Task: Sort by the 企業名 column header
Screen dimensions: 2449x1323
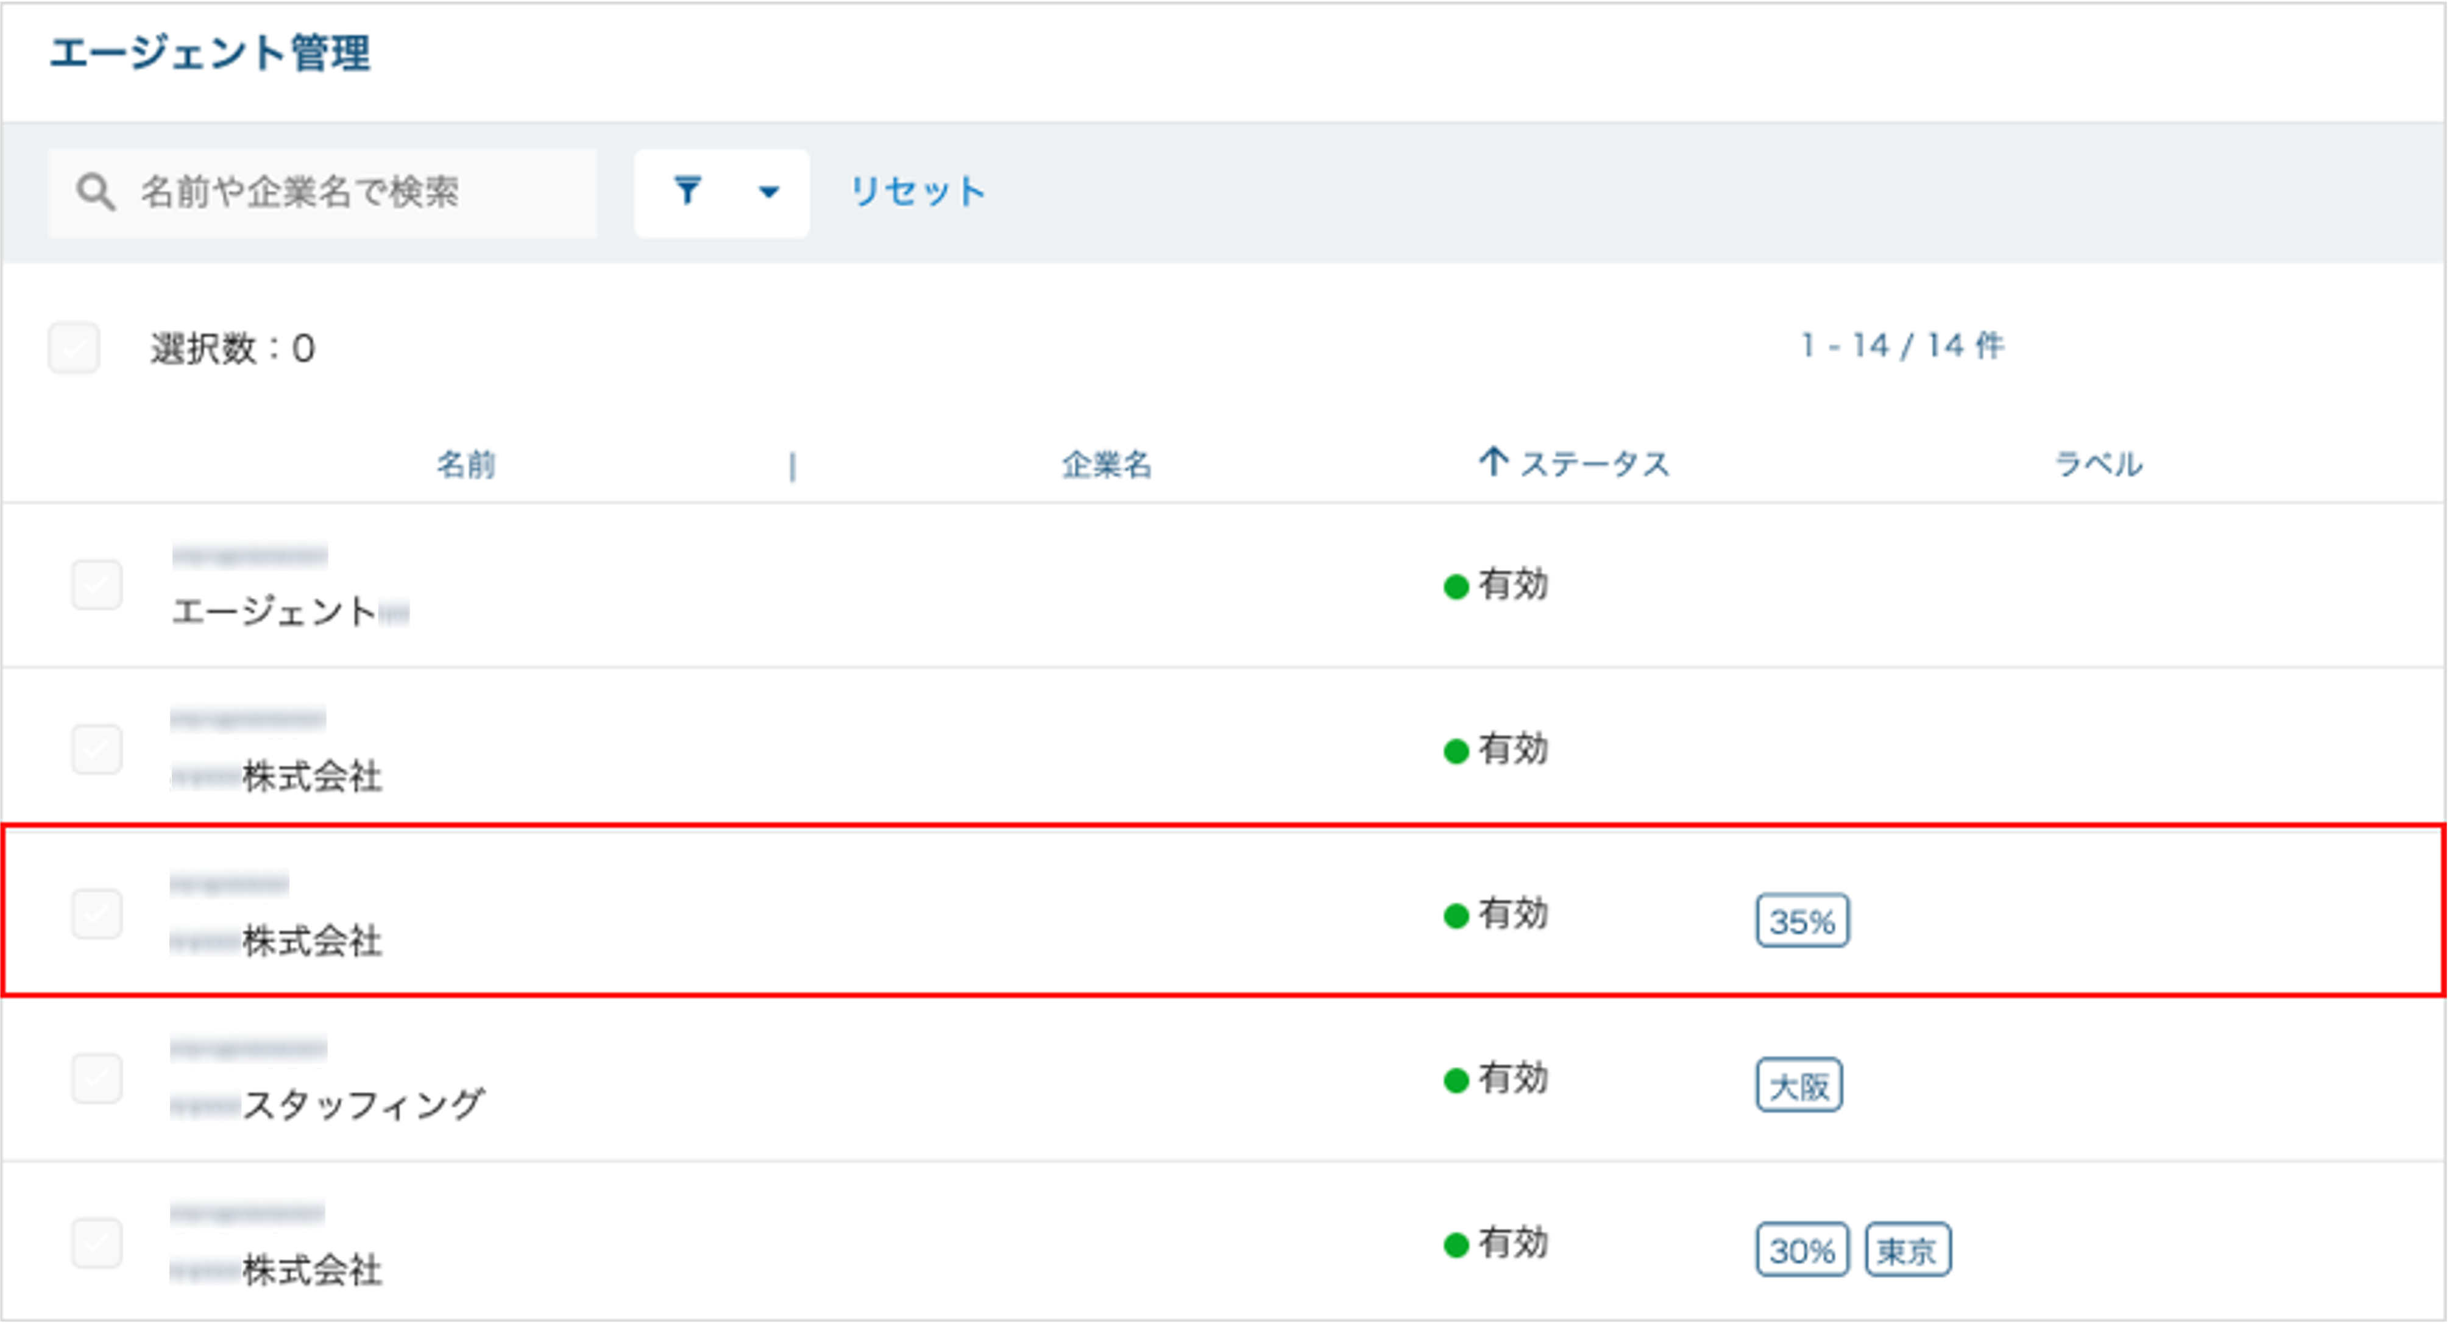Action: point(1107,464)
